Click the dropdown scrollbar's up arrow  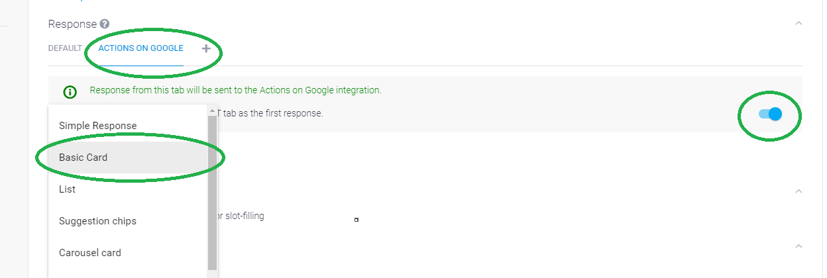coord(212,111)
